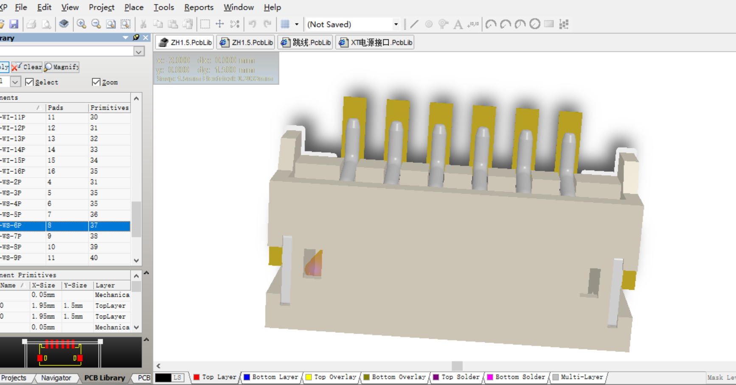Click the Layer column header in primitives
The image size is (736, 385).
click(112, 285)
